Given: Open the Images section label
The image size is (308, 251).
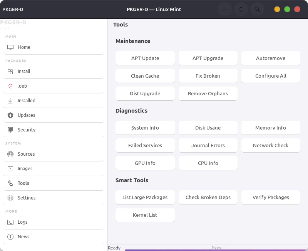Looking at the screenshot, I should coord(25,169).
